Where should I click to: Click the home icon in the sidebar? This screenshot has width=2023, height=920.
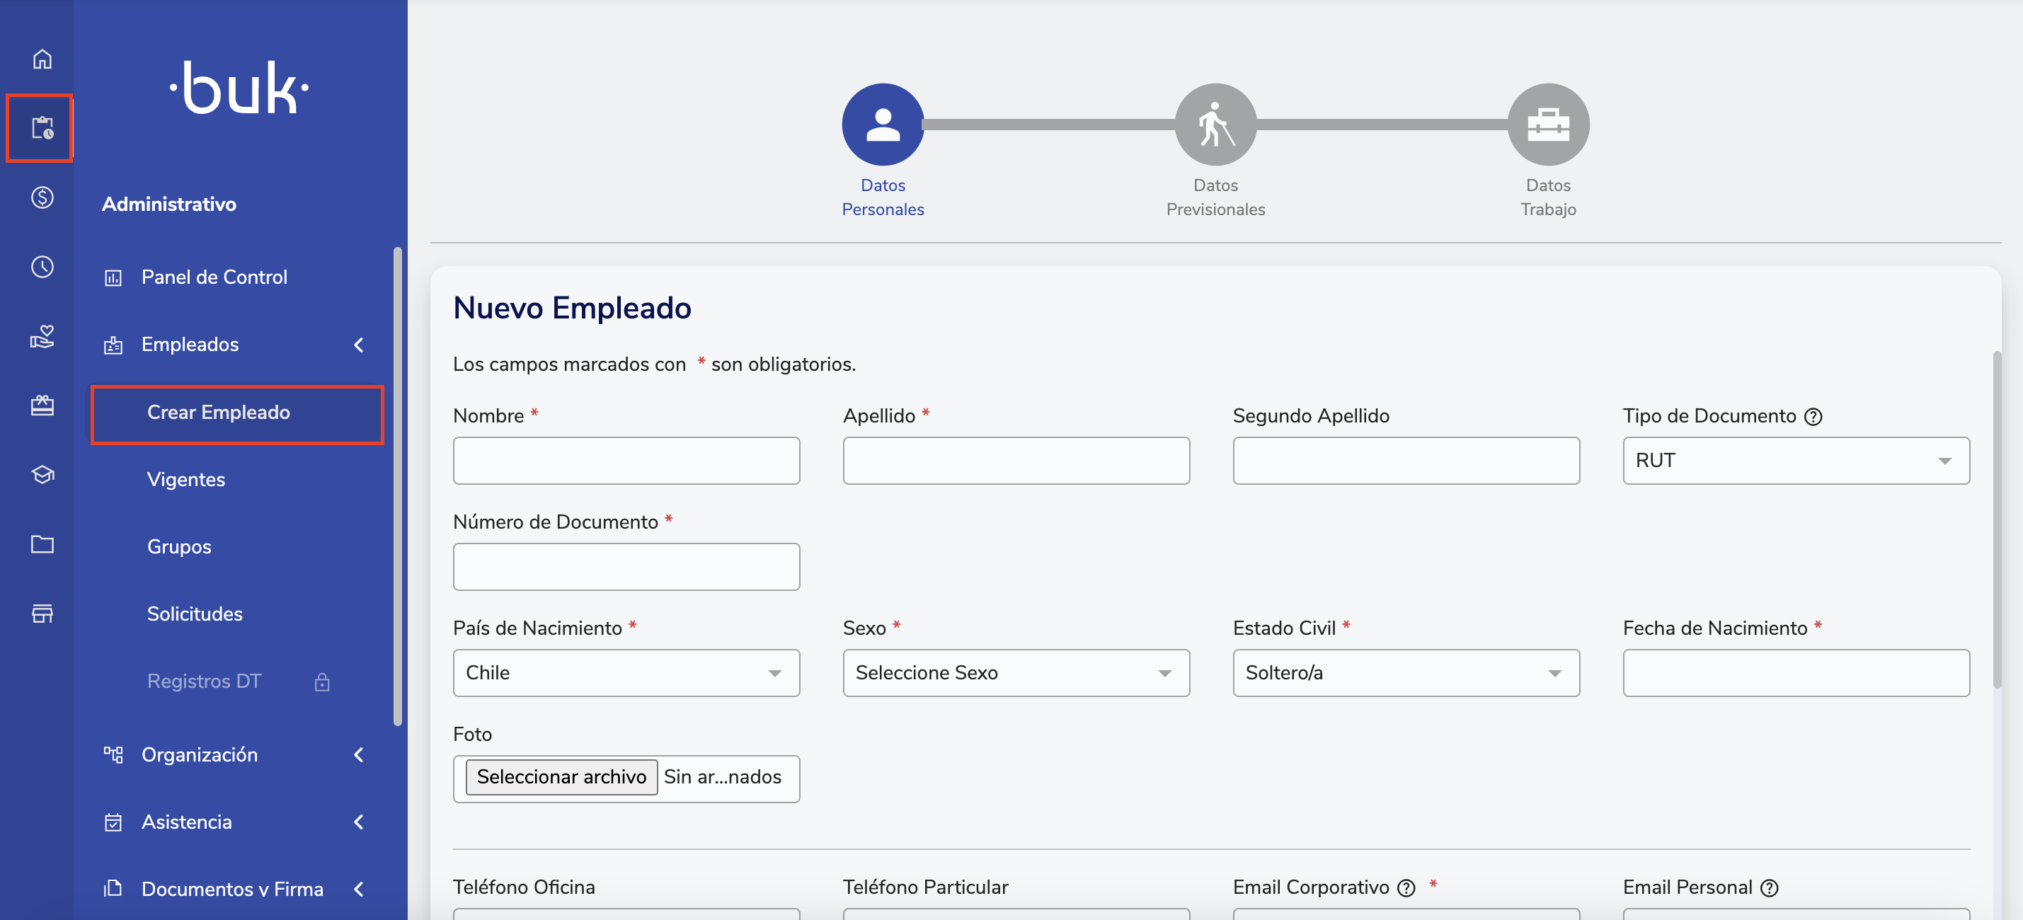point(42,59)
